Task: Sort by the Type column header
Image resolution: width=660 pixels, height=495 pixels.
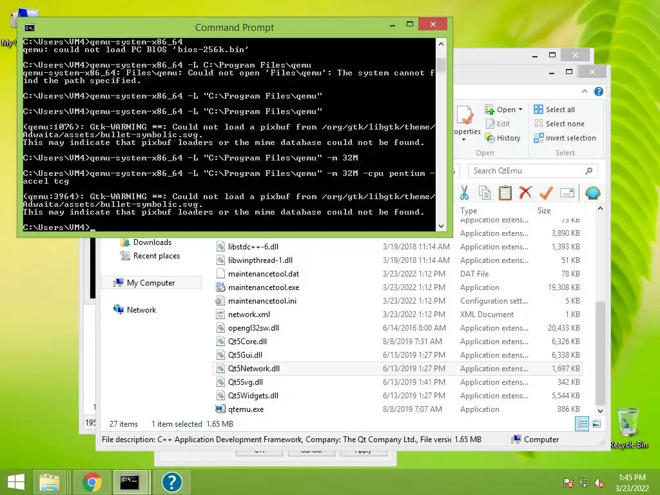Action: 495,211
